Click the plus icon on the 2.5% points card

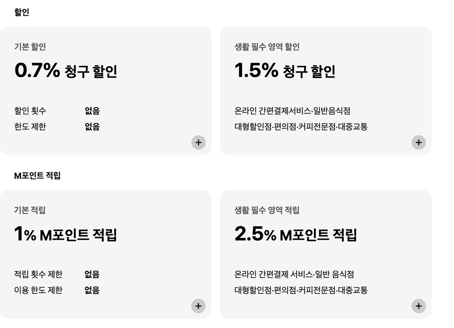pyautogui.click(x=418, y=306)
